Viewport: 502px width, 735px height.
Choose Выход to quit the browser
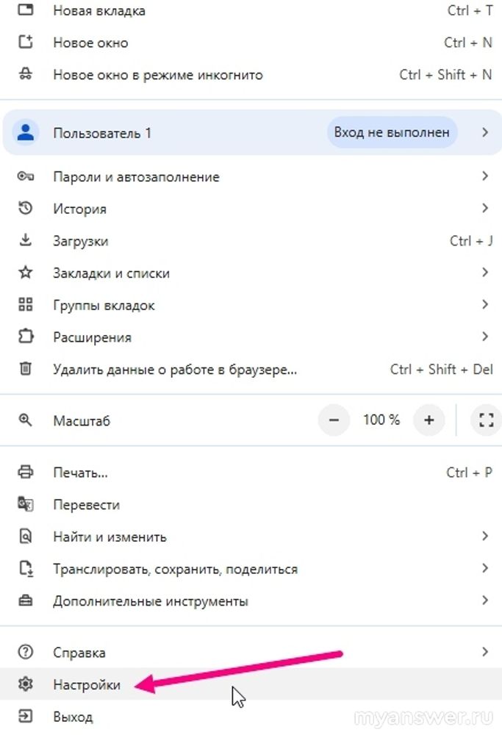[x=73, y=717]
